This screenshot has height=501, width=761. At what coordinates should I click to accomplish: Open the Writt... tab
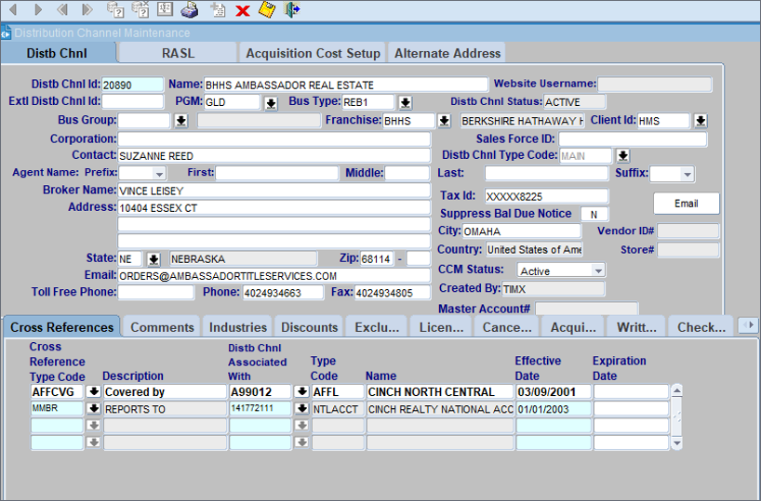(636, 327)
